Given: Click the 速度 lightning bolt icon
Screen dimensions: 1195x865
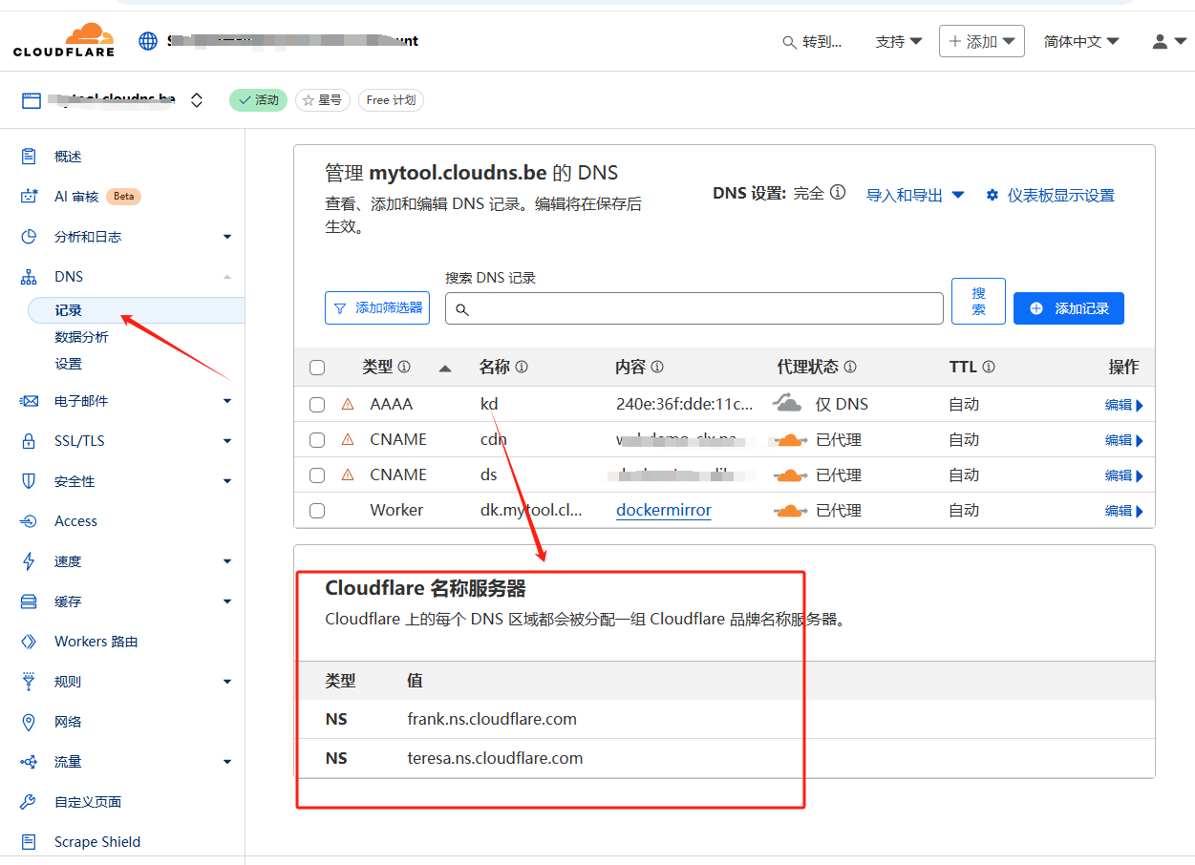Looking at the screenshot, I should coord(29,561).
